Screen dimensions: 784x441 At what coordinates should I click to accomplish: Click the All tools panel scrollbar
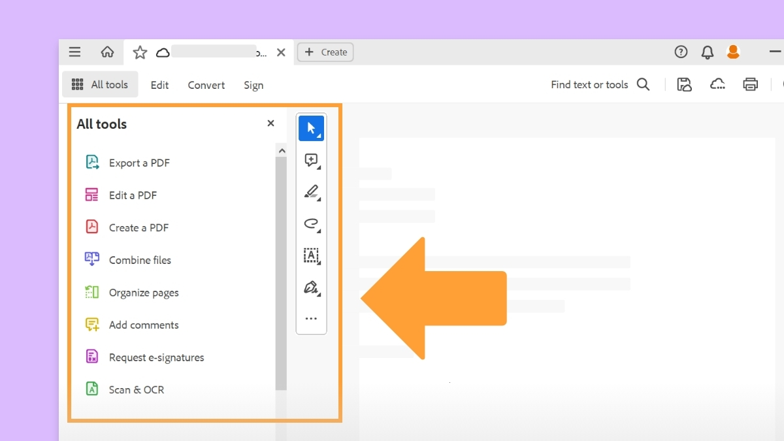coord(282,268)
